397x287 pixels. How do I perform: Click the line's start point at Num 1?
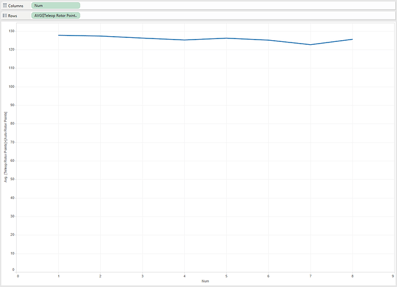coord(59,35)
